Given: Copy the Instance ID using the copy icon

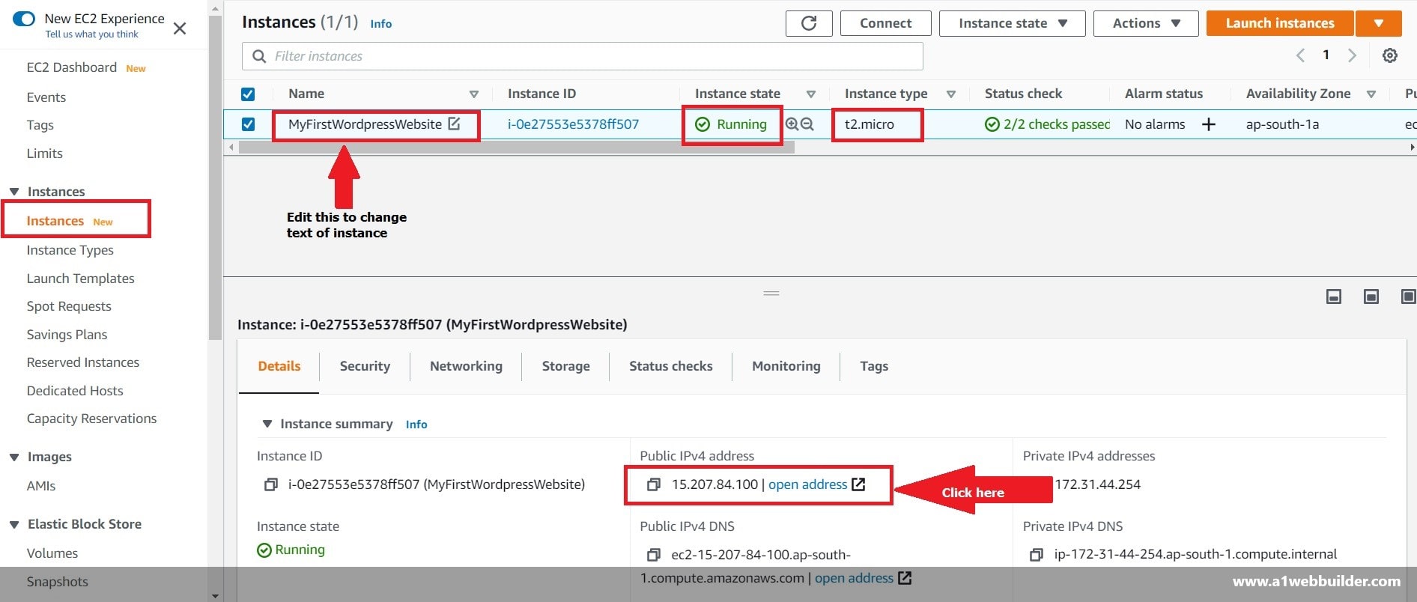Looking at the screenshot, I should [270, 484].
